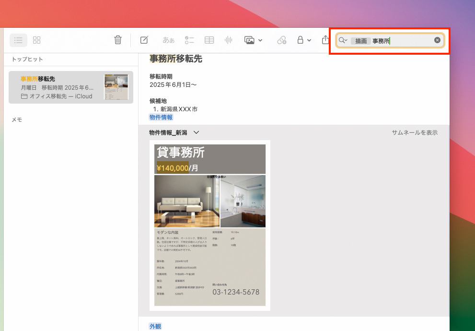Switch to list view
The image size is (475, 331).
19,40
